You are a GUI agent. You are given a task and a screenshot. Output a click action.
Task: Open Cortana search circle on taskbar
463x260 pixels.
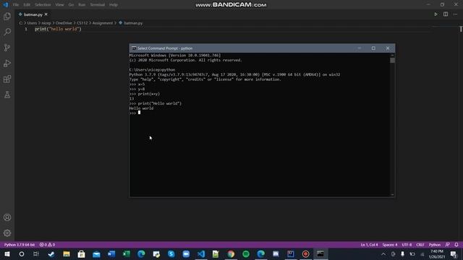(x=22, y=253)
